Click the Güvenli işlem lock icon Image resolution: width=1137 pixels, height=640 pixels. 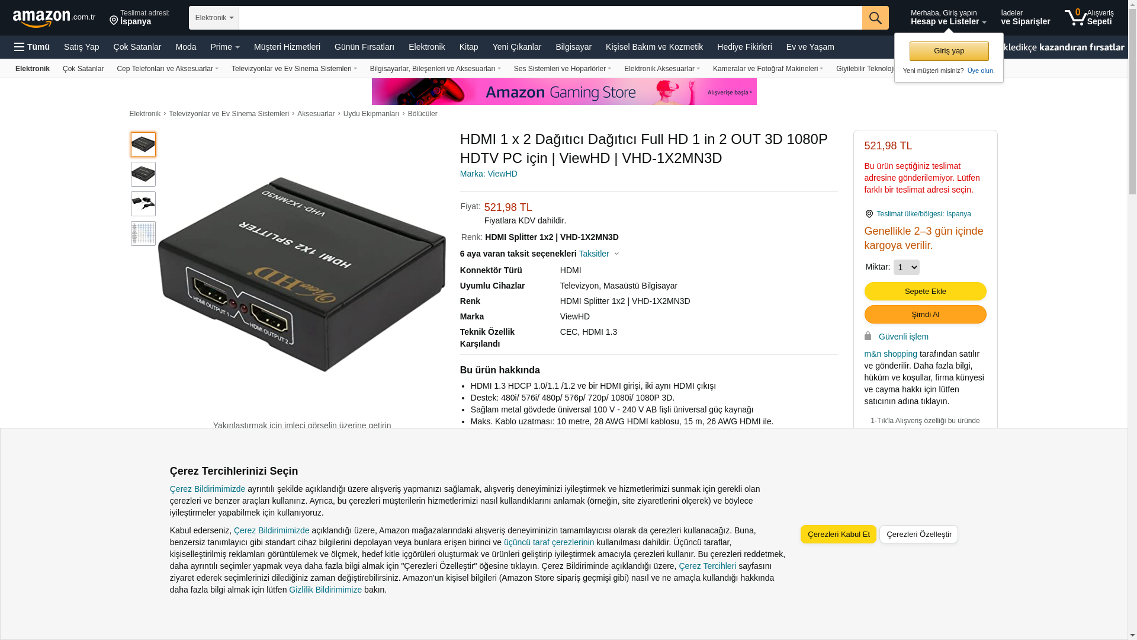tap(868, 336)
